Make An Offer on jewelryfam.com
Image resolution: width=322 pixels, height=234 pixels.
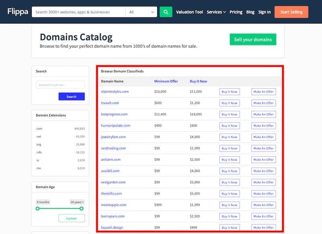(x=264, y=137)
